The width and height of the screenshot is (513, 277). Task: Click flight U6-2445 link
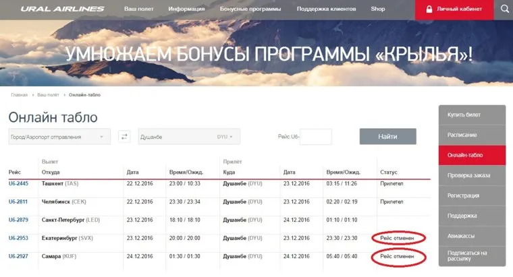click(x=18, y=183)
